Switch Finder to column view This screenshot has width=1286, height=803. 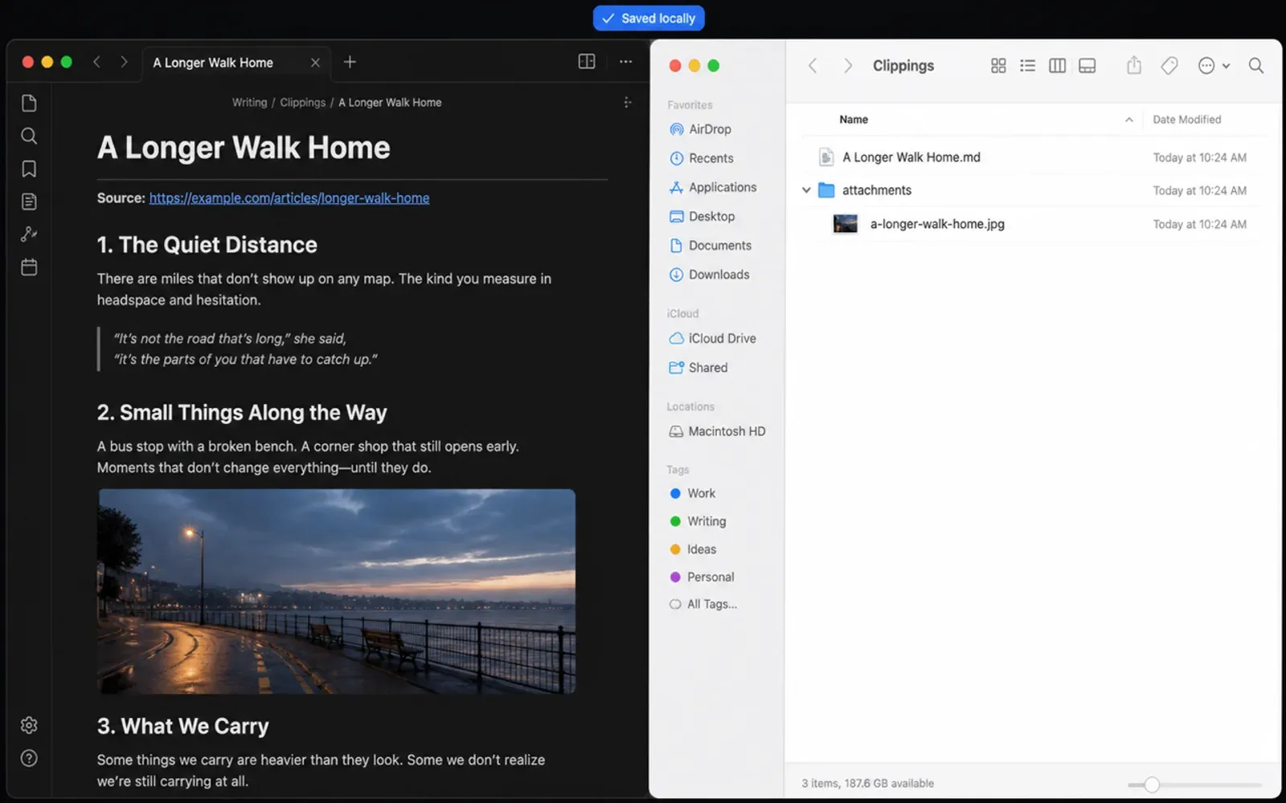pyautogui.click(x=1057, y=66)
